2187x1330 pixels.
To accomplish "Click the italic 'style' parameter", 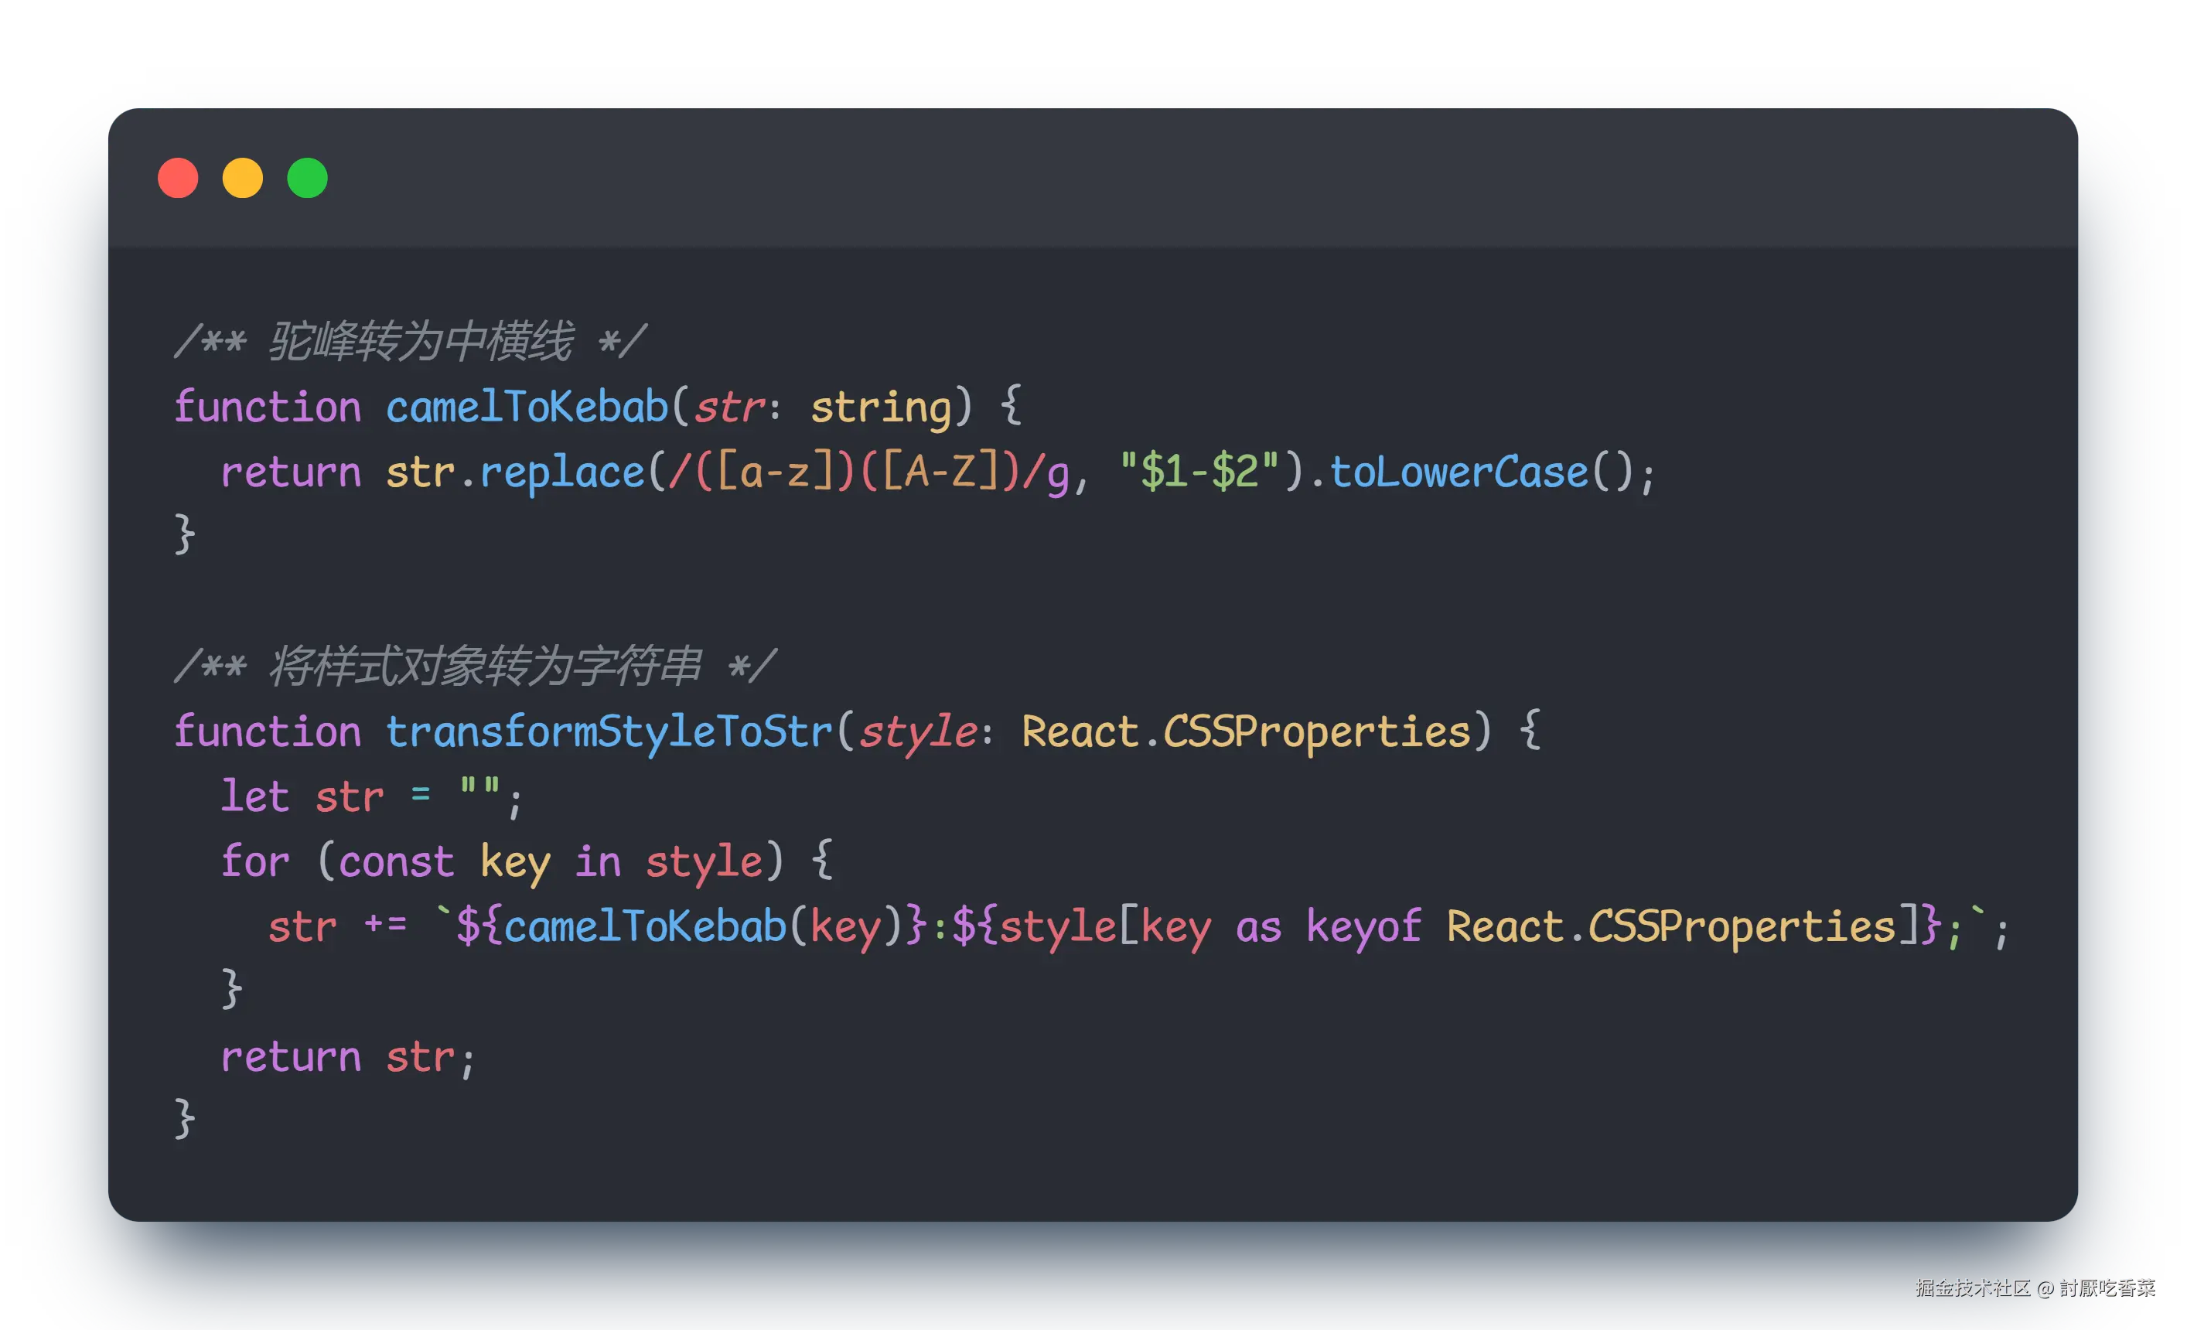I will [918, 732].
